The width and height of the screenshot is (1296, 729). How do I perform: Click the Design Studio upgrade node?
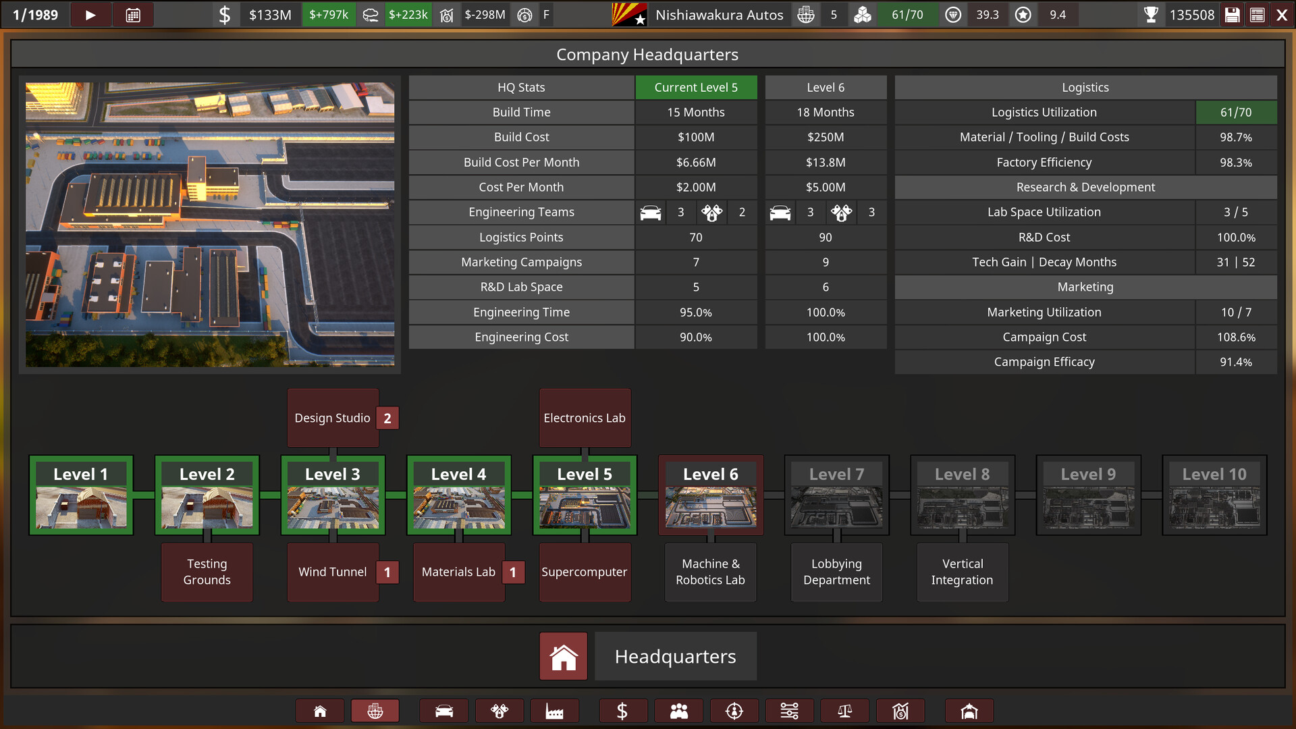click(332, 417)
